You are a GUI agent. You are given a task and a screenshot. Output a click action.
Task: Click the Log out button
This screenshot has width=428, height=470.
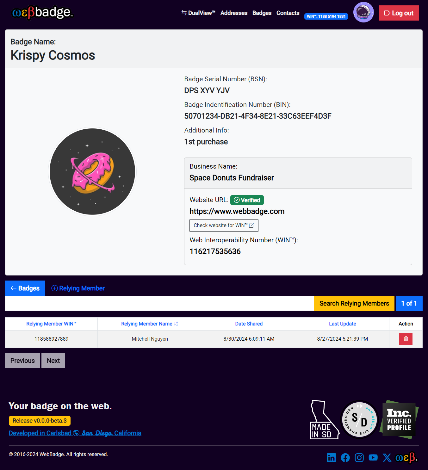tap(399, 13)
